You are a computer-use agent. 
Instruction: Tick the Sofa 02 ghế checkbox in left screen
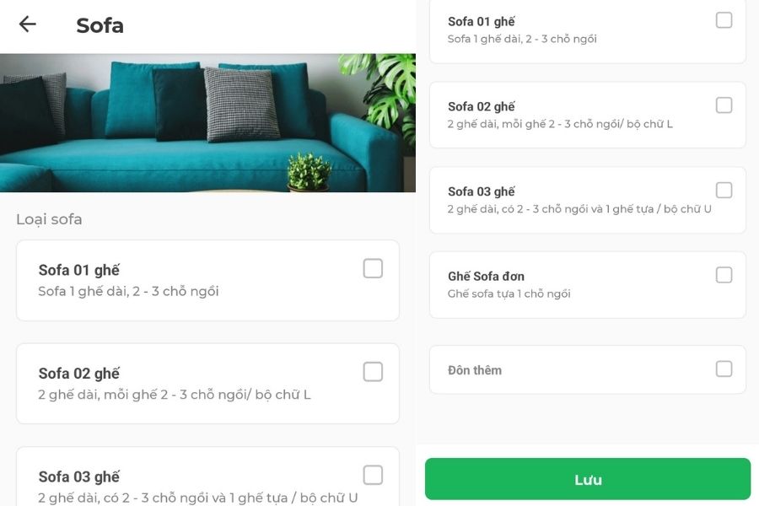(x=373, y=372)
